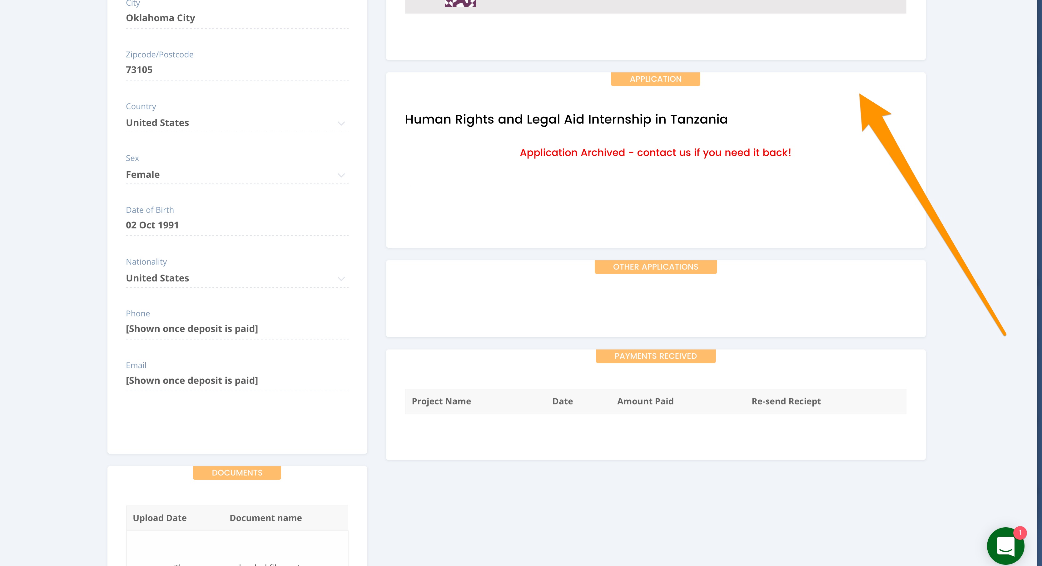Screen dimensions: 1042x566
Task: Click the Phone field
Action: point(237,329)
